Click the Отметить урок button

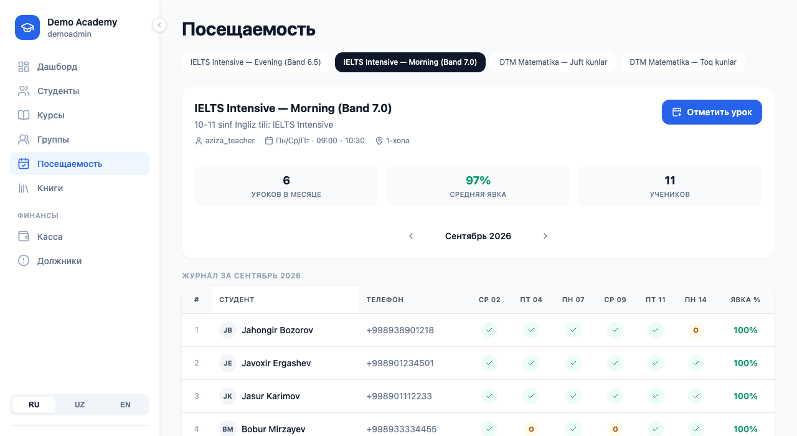click(x=712, y=112)
